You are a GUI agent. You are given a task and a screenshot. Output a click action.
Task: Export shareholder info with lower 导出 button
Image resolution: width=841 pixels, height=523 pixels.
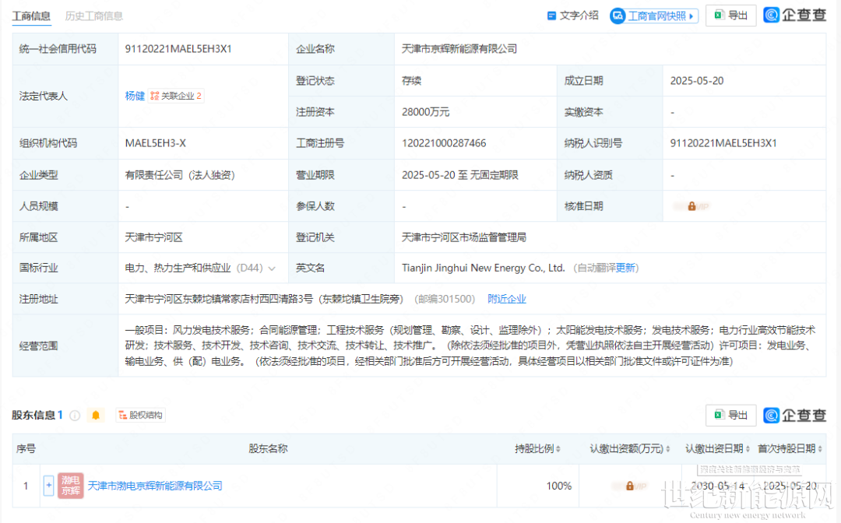(x=730, y=416)
